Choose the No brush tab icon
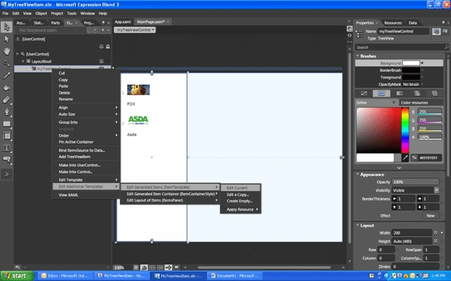 [x=364, y=93]
